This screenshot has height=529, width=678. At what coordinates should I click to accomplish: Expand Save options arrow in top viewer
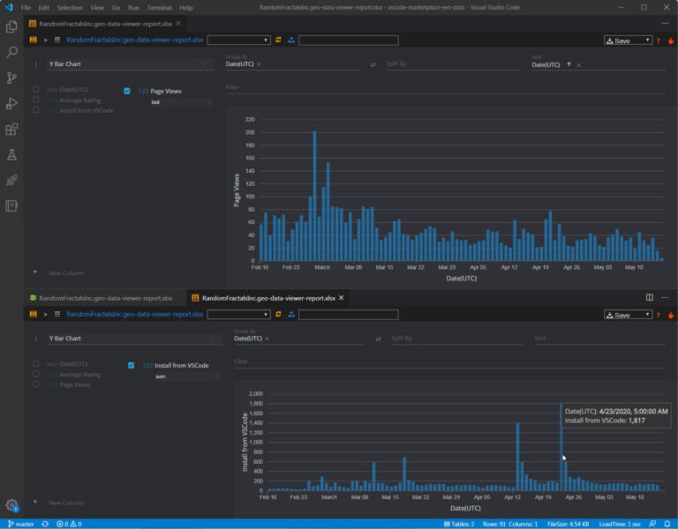[x=647, y=40]
